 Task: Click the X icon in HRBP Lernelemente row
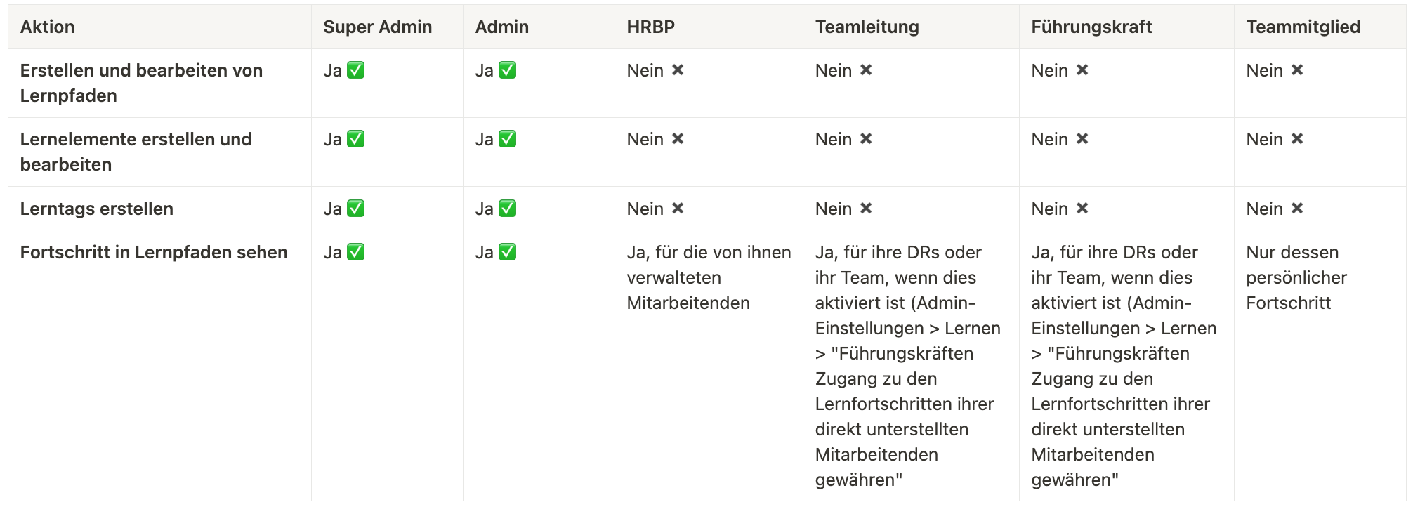tap(678, 139)
